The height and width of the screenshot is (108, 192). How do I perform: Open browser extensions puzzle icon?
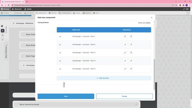pyautogui.click(x=180, y=5)
